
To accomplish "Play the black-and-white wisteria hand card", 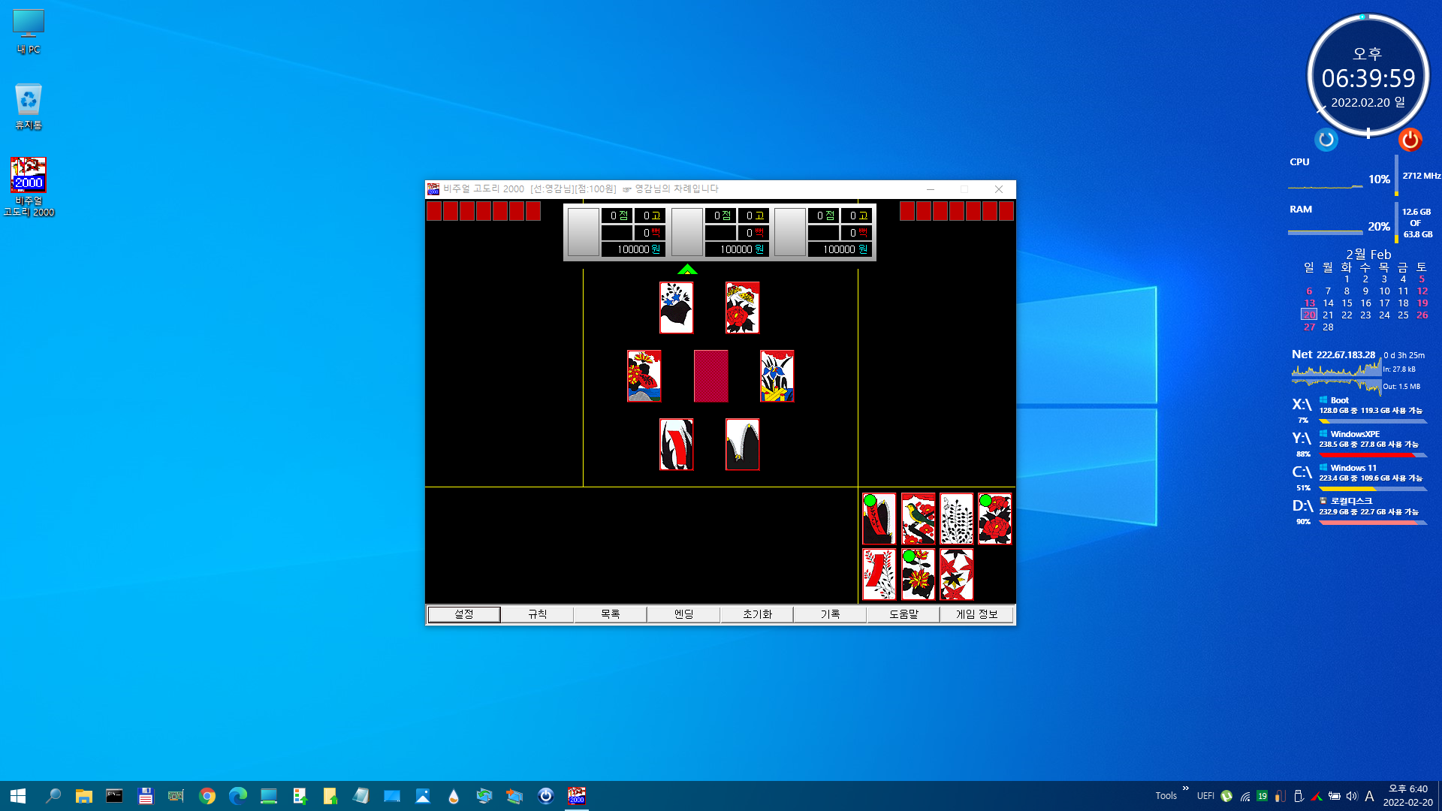I will coord(956,519).
